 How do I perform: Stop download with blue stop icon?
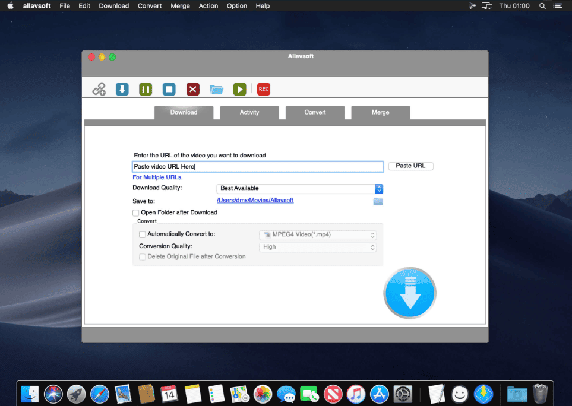pyautogui.click(x=169, y=89)
